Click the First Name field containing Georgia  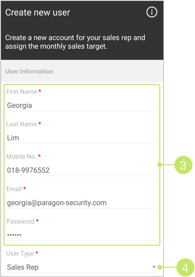pos(82,105)
